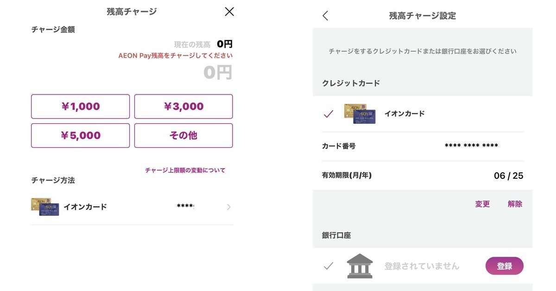Select the イオンカード checkmark
The height and width of the screenshot is (291, 556).
329,114
